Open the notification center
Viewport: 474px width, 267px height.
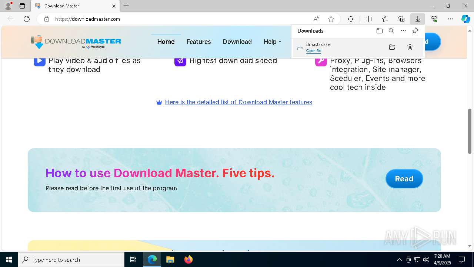point(462,260)
